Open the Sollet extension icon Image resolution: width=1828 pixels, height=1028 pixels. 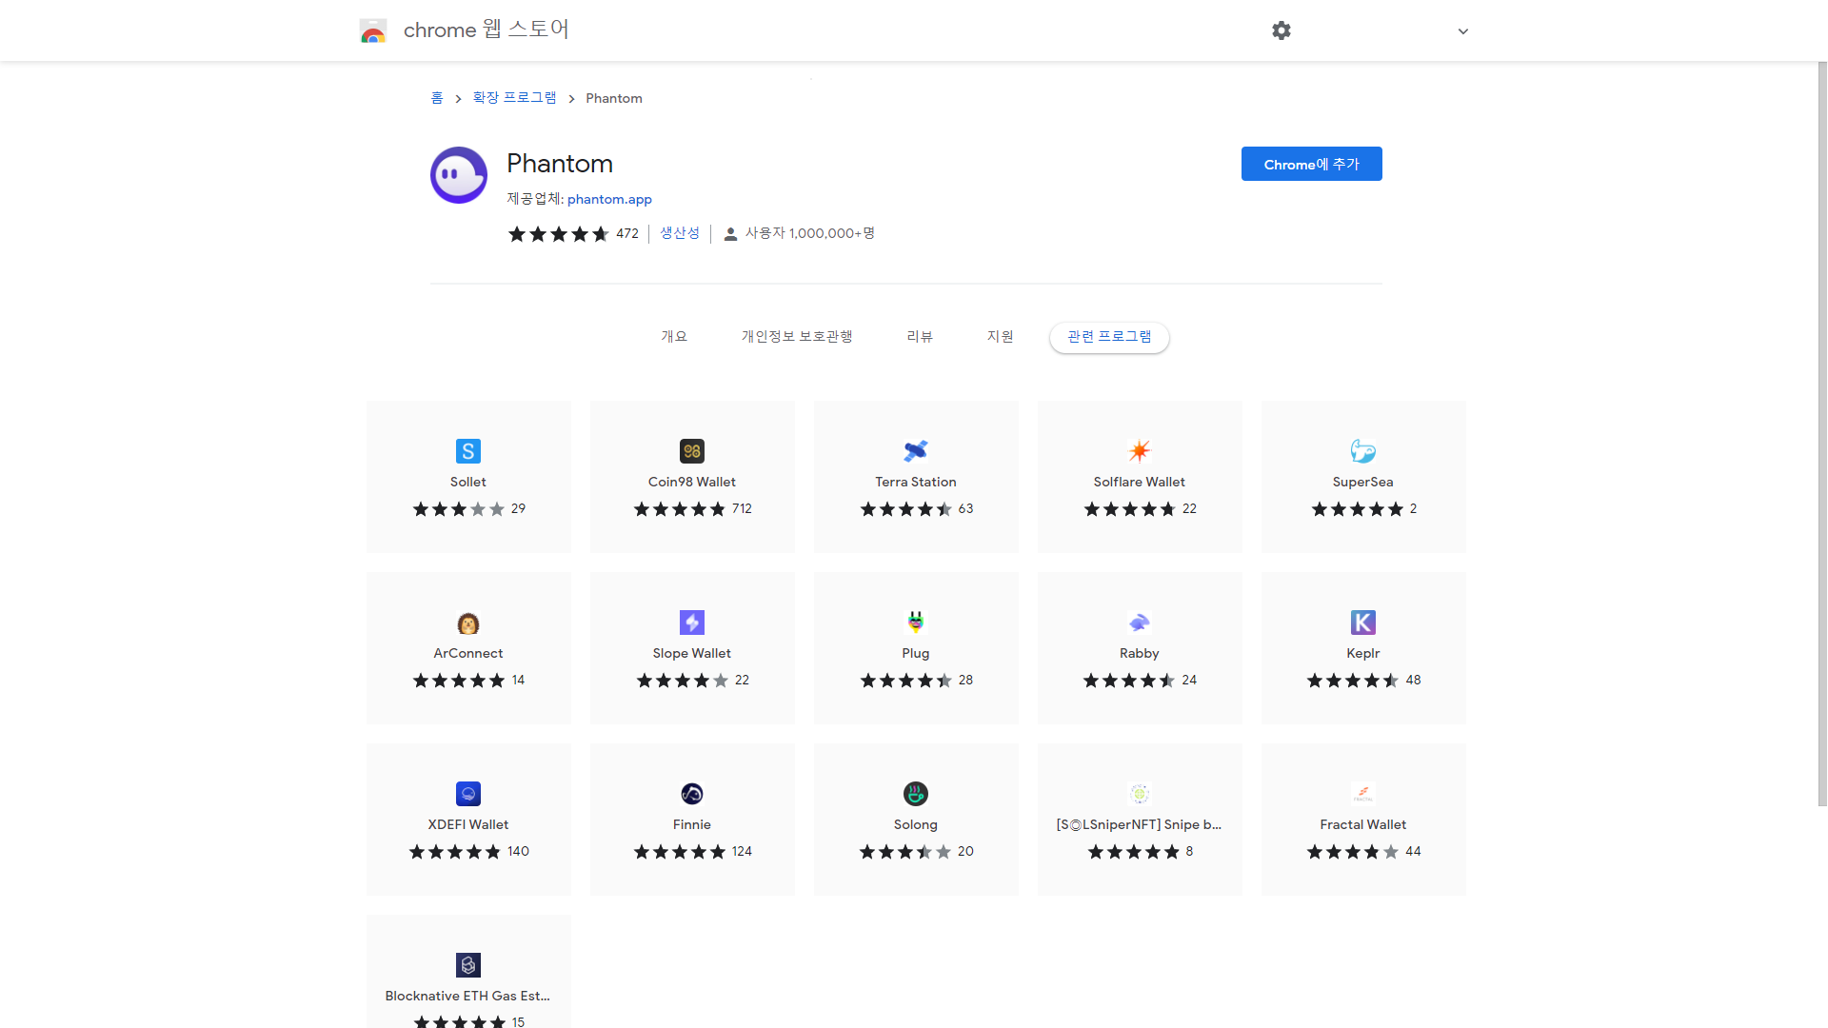pyautogui.click(x=467, y=451)
